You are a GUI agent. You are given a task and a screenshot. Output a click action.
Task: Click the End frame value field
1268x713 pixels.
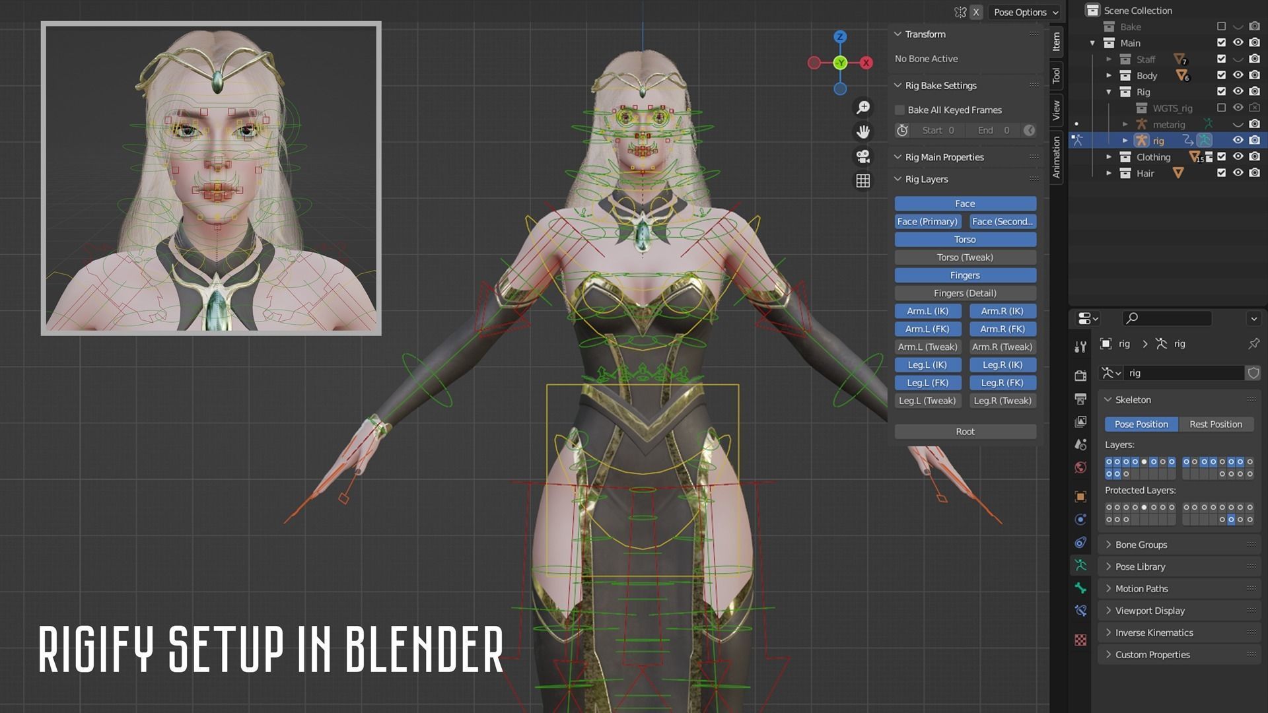coord(993,131)
